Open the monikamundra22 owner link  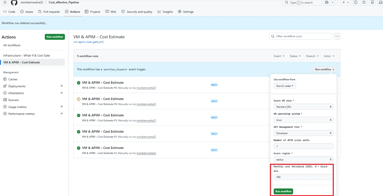32,2
